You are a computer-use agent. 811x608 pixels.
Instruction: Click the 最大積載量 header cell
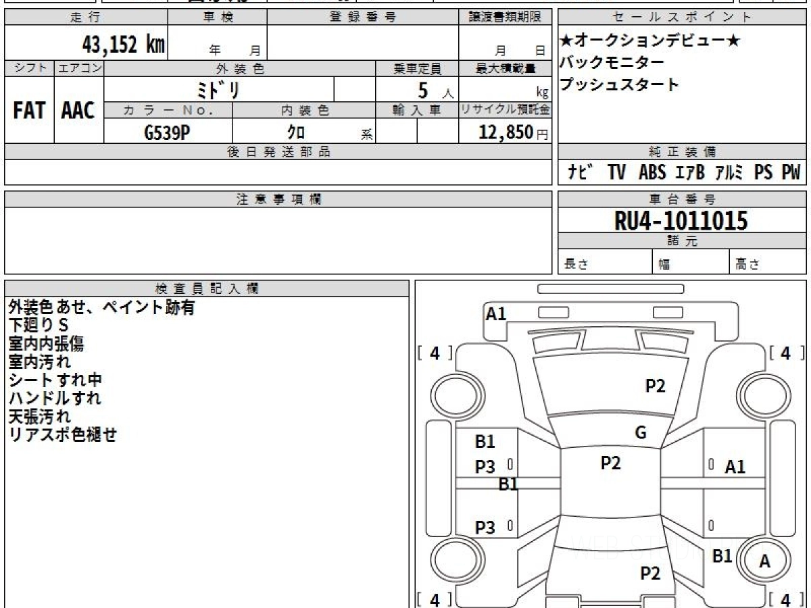[x=505, y=68]
